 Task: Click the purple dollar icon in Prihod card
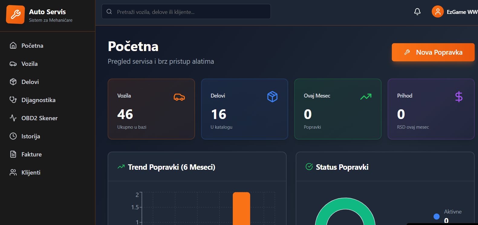pyautogui.click(x=459, y=97)
